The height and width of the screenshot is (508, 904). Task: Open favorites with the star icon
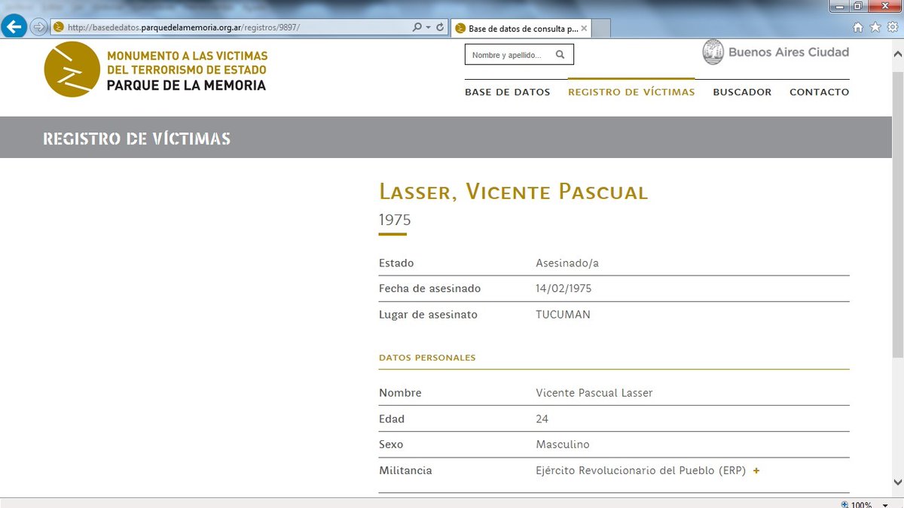875,26
